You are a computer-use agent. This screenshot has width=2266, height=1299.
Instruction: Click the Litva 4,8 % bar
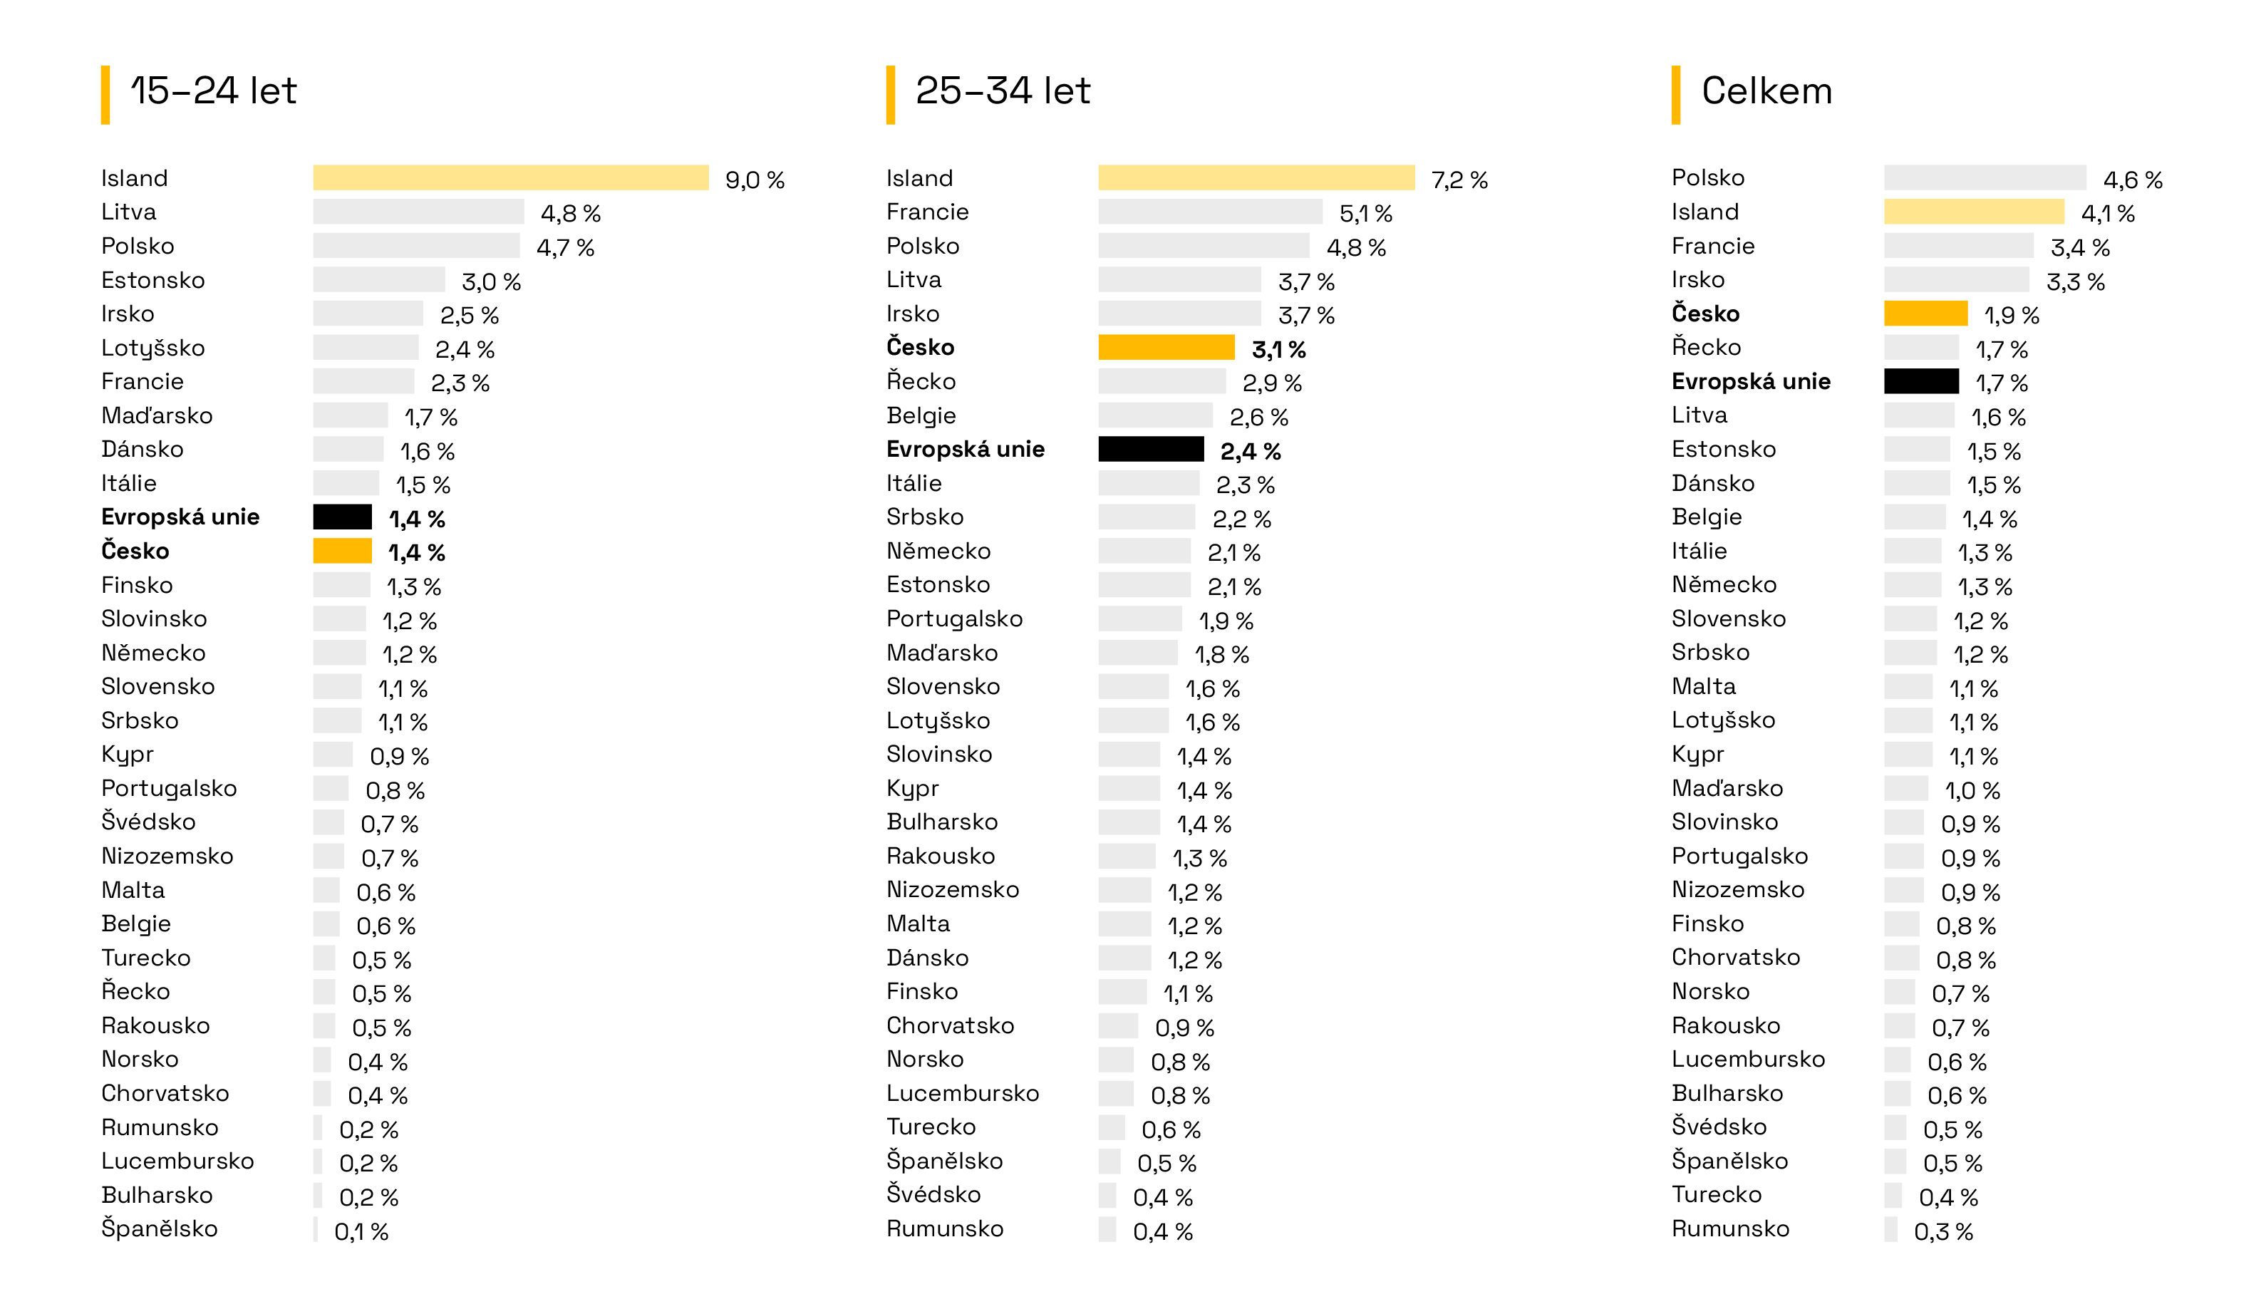click(418, 212)
